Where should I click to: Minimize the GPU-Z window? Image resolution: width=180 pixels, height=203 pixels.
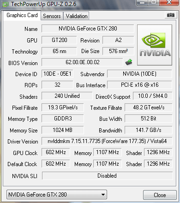coord(142,2)
